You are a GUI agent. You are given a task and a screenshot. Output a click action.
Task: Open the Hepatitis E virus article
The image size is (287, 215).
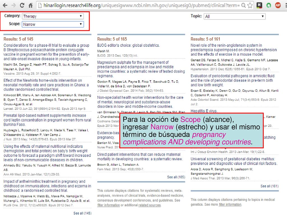[x=204, y=111]
